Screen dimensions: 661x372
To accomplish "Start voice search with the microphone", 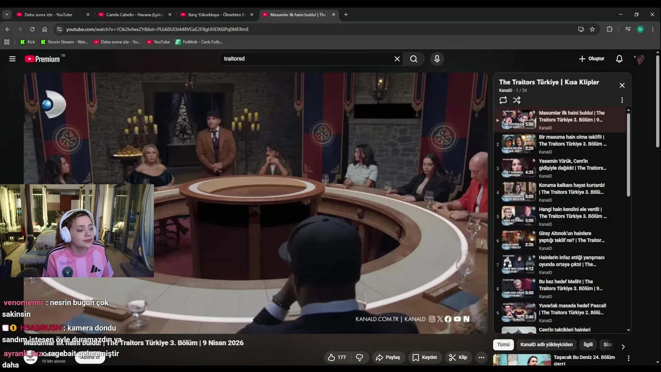I will pos(437,59).
